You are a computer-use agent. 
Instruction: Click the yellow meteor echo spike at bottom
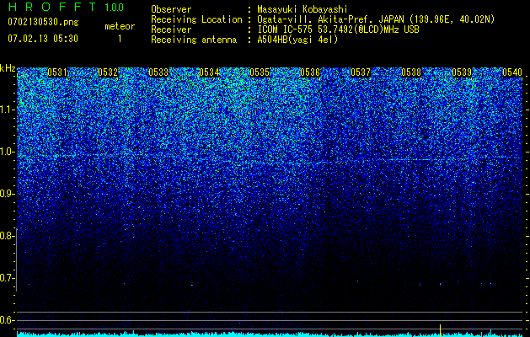440,329
